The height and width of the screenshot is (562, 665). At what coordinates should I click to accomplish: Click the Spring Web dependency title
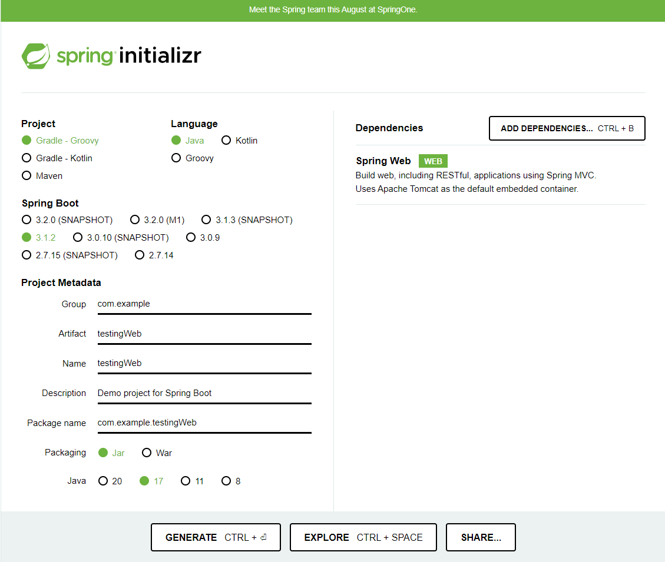pos(383,161)
